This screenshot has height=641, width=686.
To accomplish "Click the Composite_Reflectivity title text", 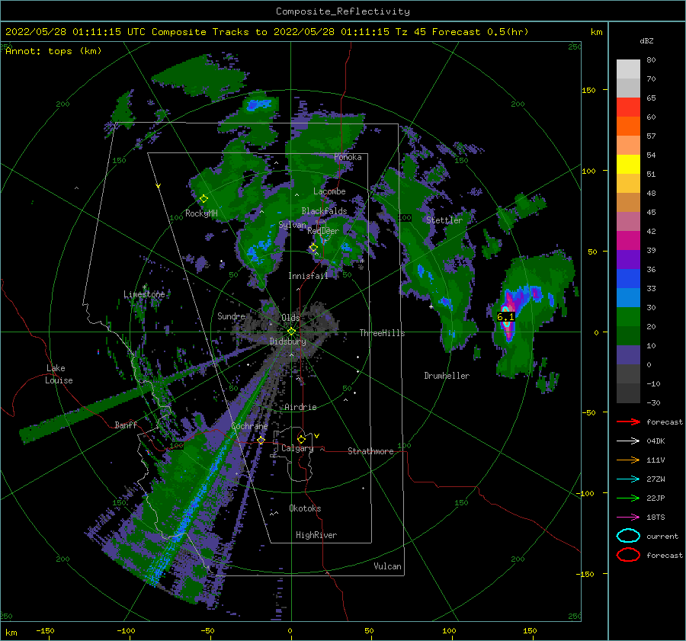I will click(343, 11).
